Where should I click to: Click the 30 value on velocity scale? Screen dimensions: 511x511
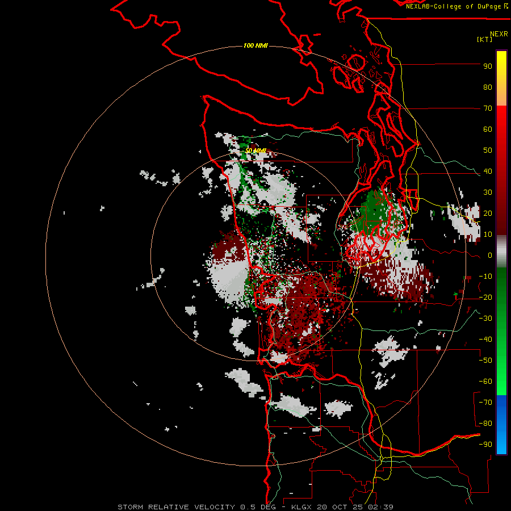[488, 192]
